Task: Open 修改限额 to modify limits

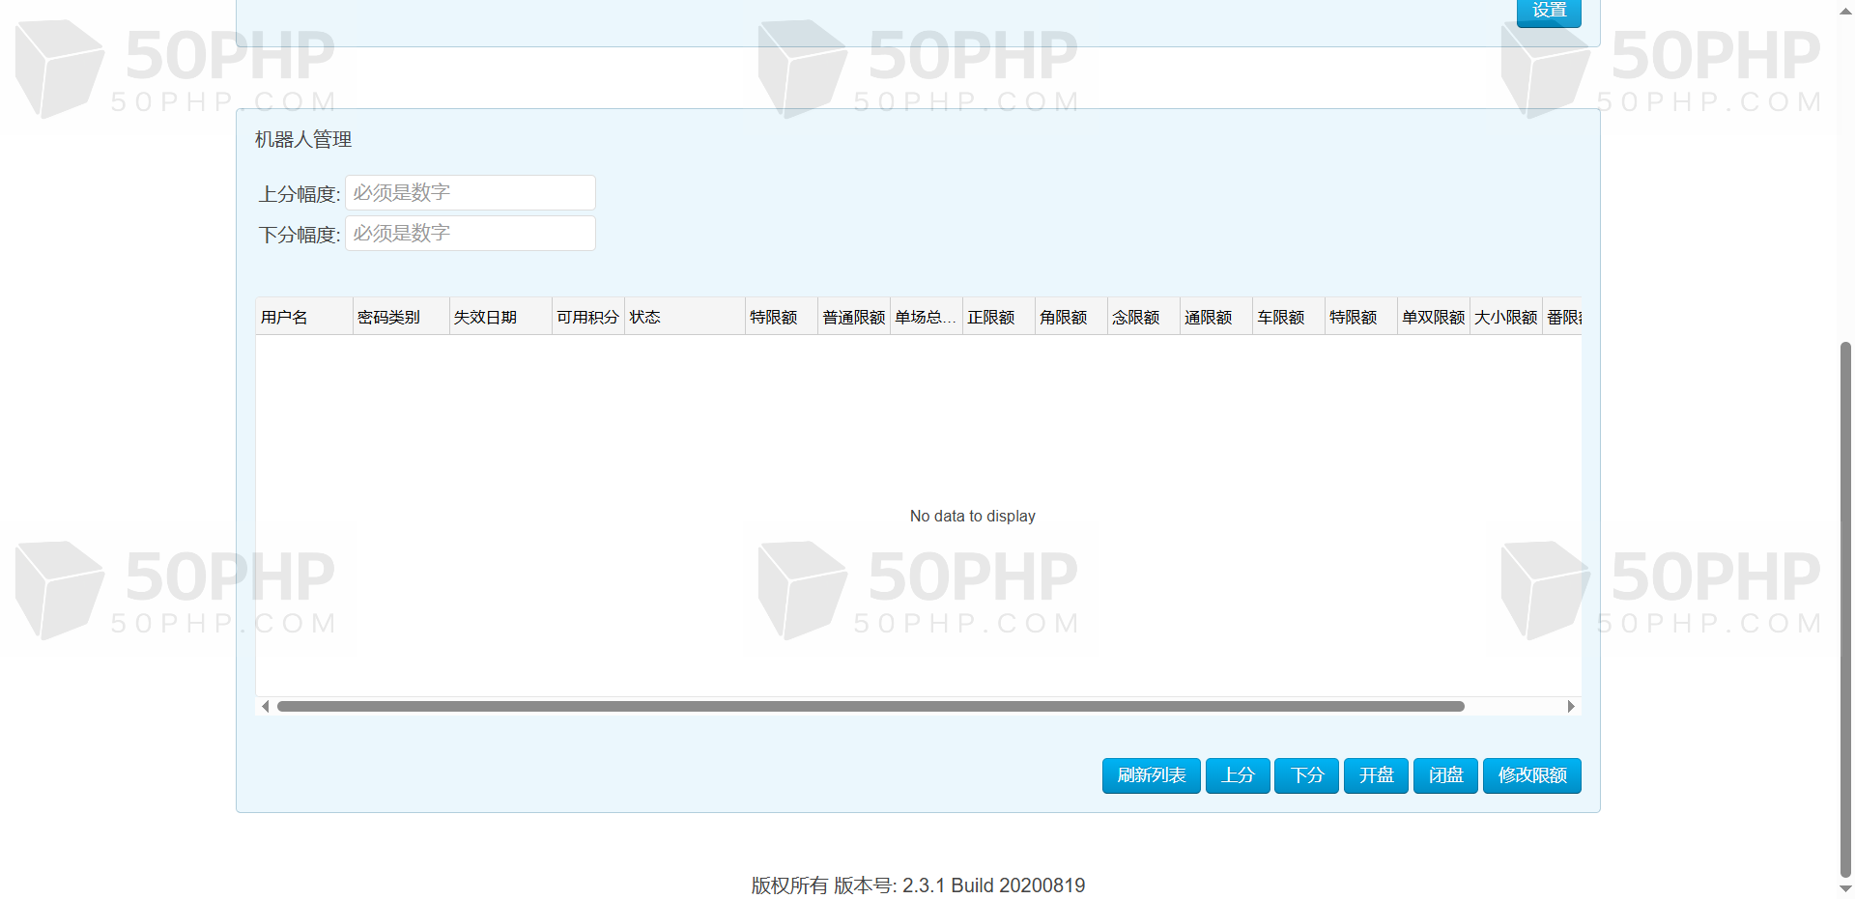Action: coord(1532,775)
